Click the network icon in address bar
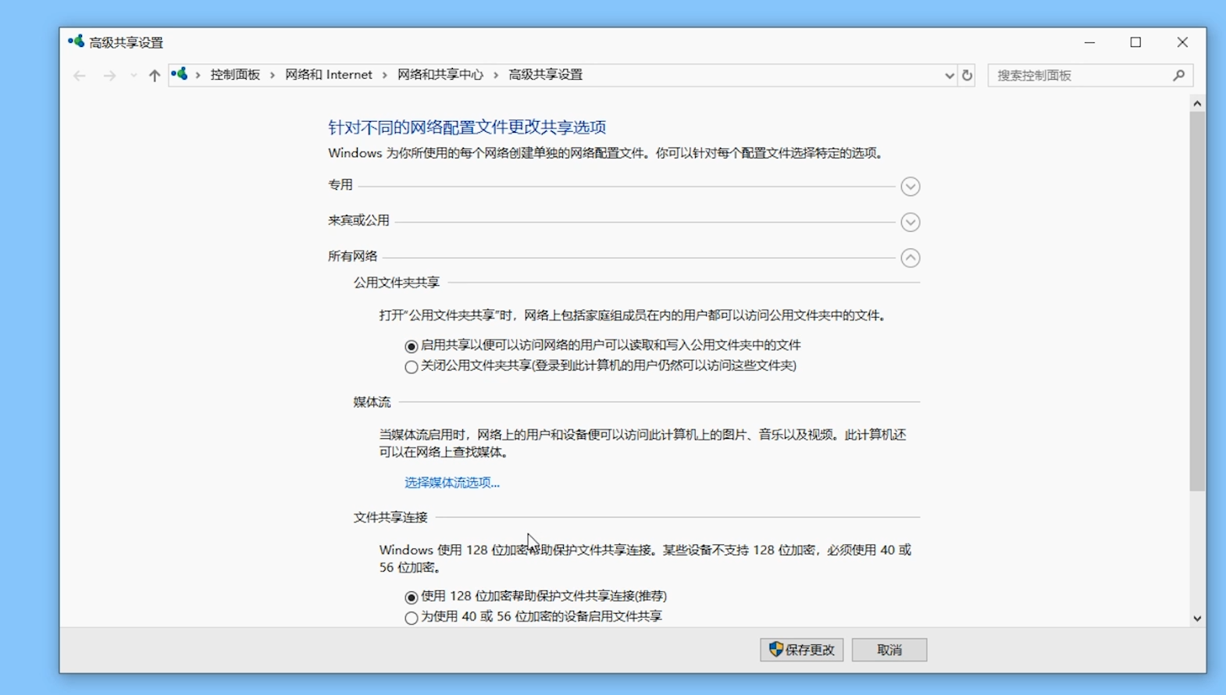Screen dimensions: 1226x695 [180, 74]
